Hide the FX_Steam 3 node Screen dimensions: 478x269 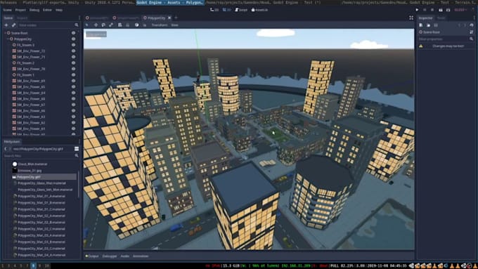click(x=73, y=45)
